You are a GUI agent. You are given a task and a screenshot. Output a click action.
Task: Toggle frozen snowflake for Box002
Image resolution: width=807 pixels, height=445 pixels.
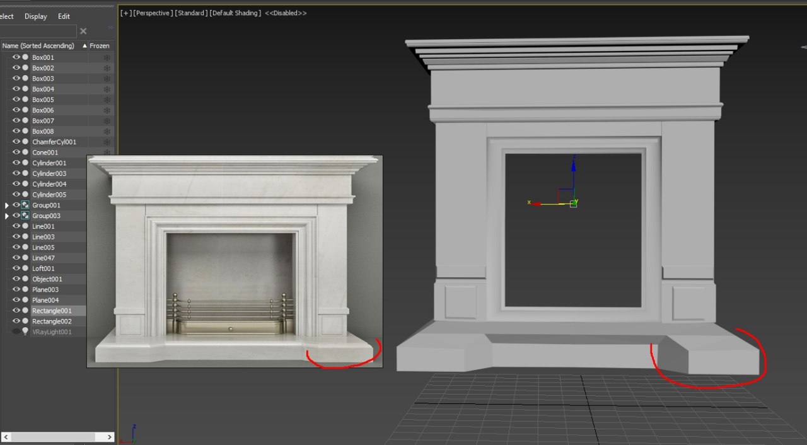click(107, 68)
